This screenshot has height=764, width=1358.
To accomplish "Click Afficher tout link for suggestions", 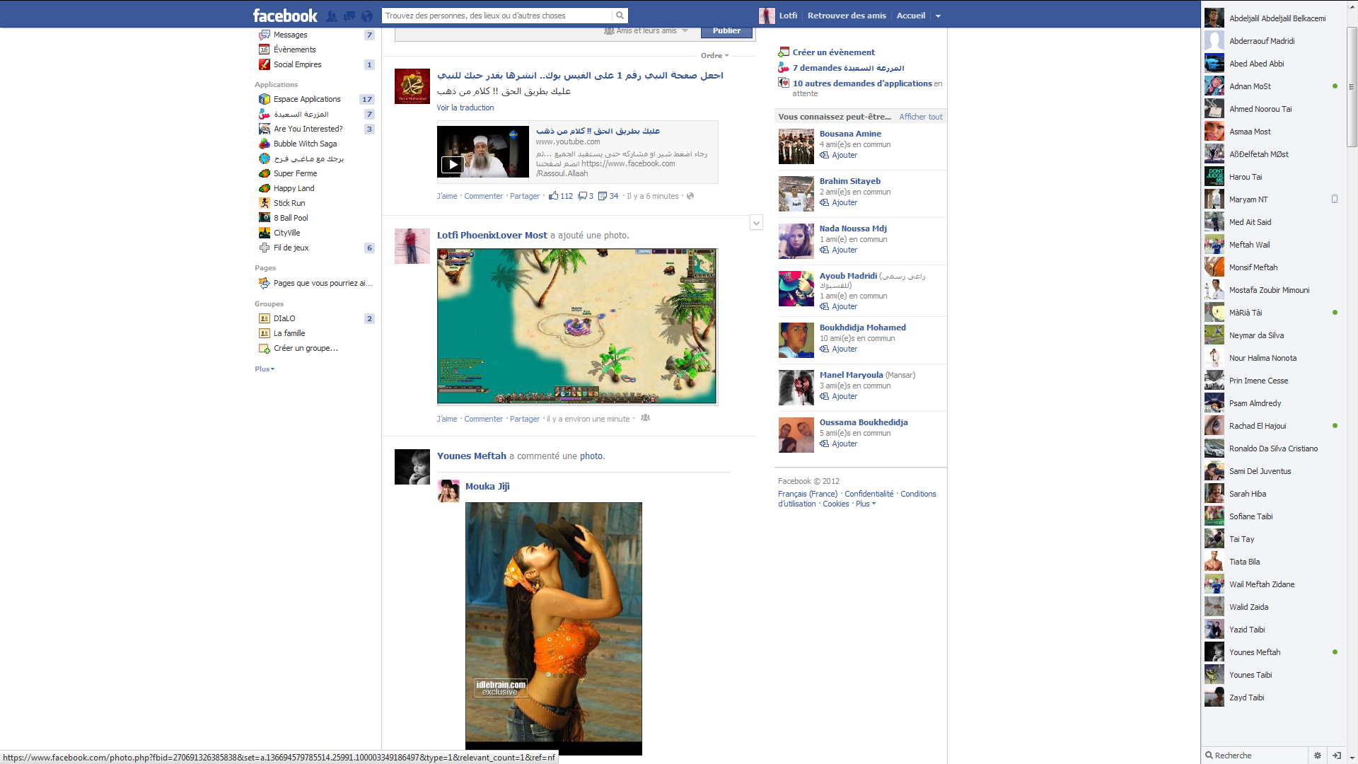I will pyautogui.click(x=920, y=117).
